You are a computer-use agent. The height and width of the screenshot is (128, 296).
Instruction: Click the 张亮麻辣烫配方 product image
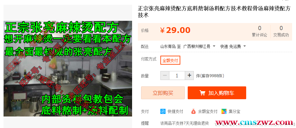pos(68,68)
